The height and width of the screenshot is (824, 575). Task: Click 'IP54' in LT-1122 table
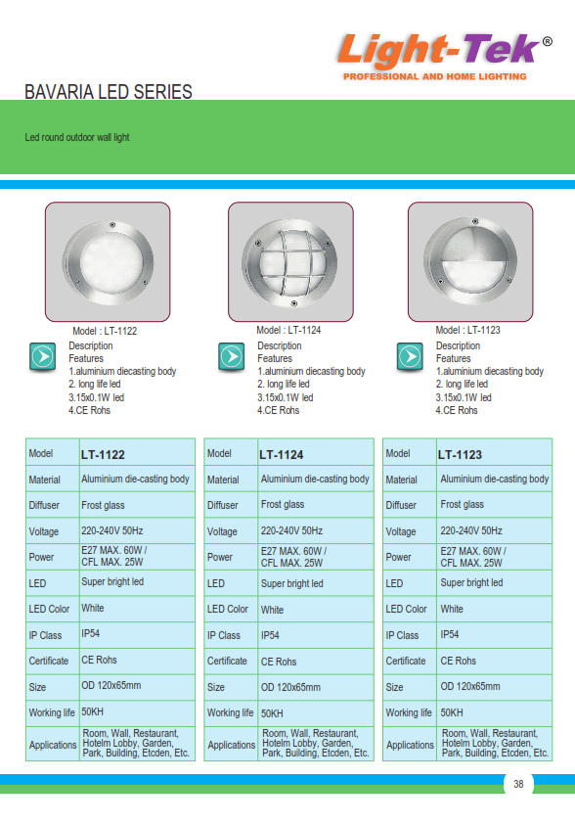90,633
